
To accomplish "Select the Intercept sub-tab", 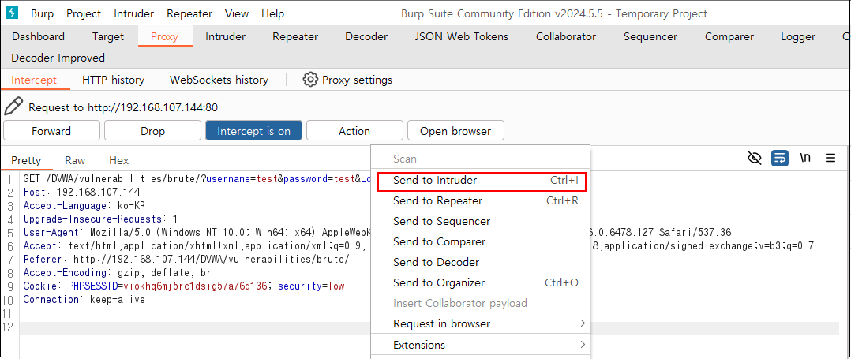I will pos(34,80).
